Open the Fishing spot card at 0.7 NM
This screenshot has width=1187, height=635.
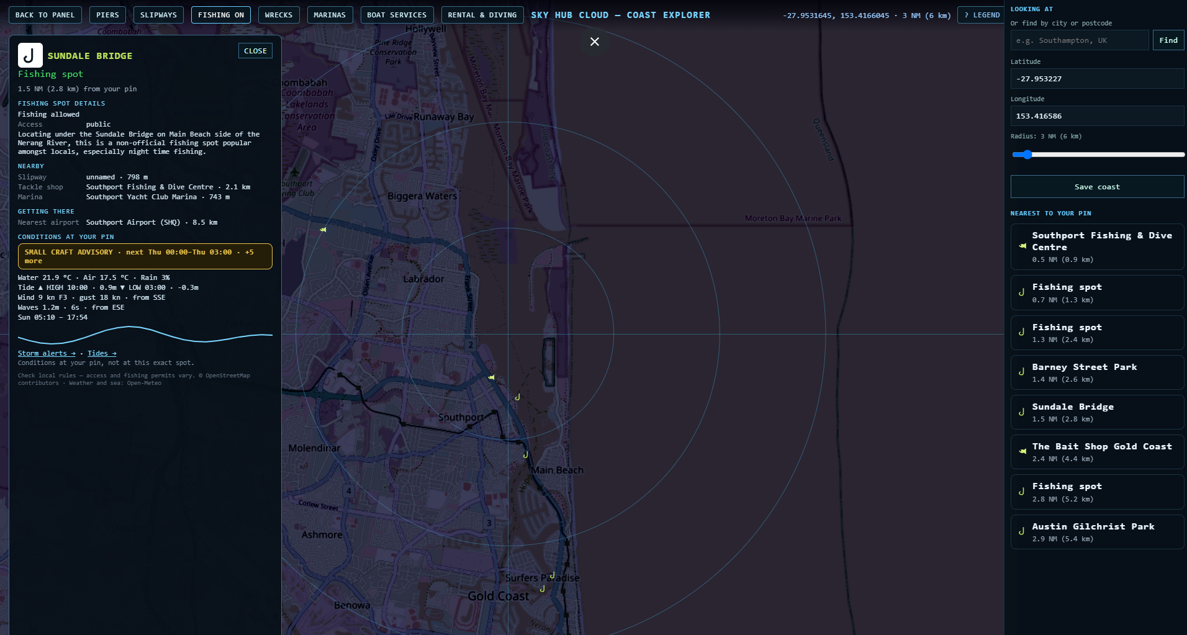coord(1097,293)
